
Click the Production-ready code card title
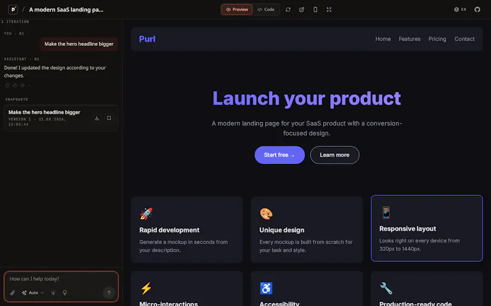[x=416, y=304]
